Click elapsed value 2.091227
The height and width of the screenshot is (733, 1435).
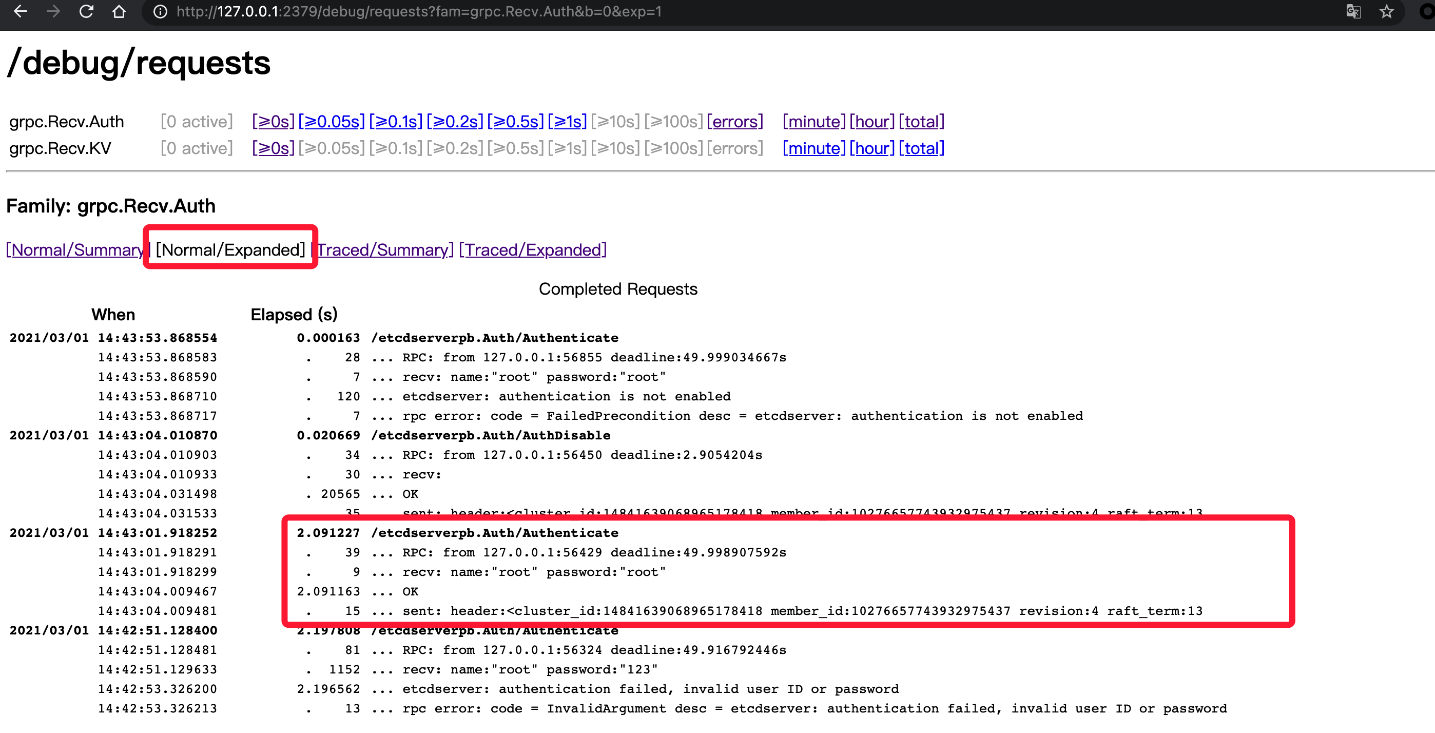(328, 533)
